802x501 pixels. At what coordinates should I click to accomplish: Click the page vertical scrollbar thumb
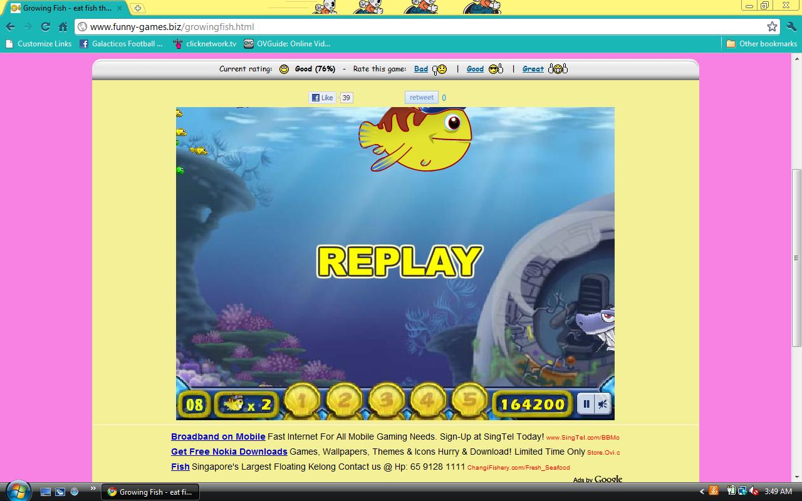[x=796, y=257]
